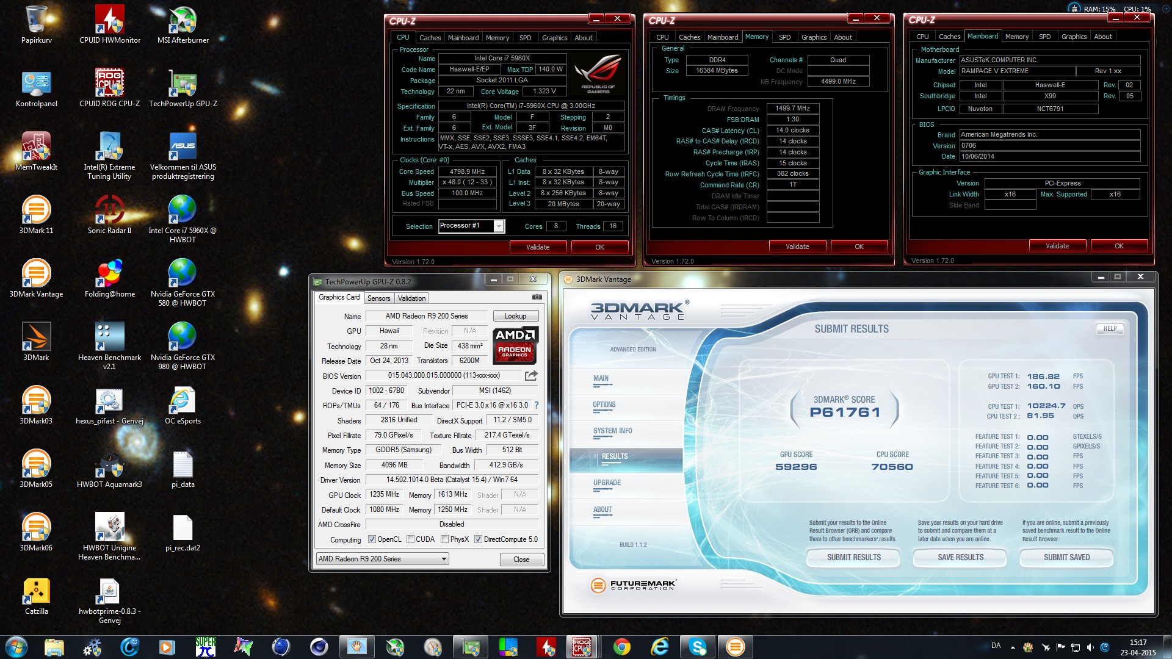Click the HELP button in 3DMark Vantage
Screen dimensions: 1172x659
click(x=1110, y=328)
